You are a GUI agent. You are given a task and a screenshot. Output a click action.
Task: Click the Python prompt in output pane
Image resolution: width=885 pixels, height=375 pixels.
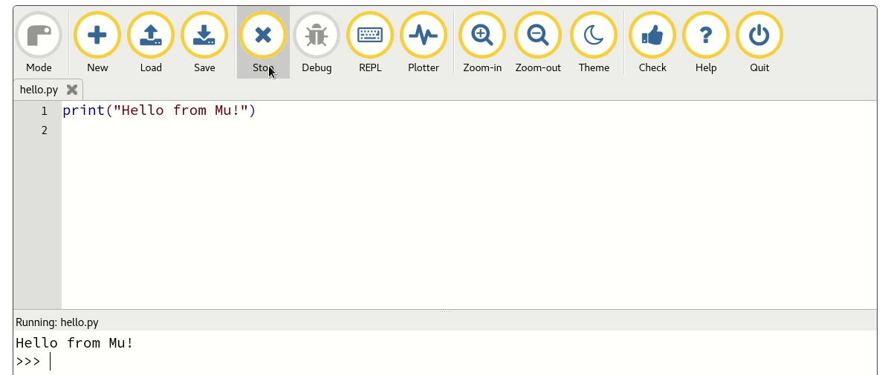click(27, 362)
